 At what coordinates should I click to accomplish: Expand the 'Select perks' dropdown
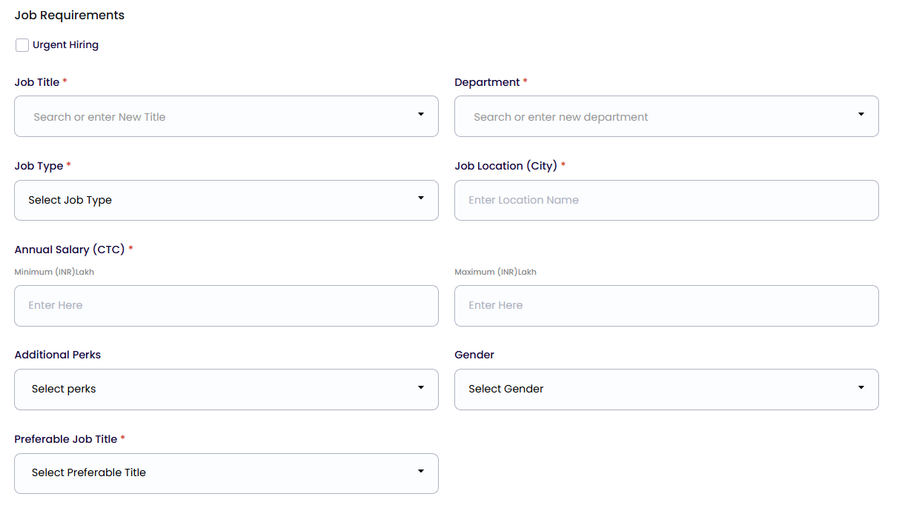click(215, 390)
